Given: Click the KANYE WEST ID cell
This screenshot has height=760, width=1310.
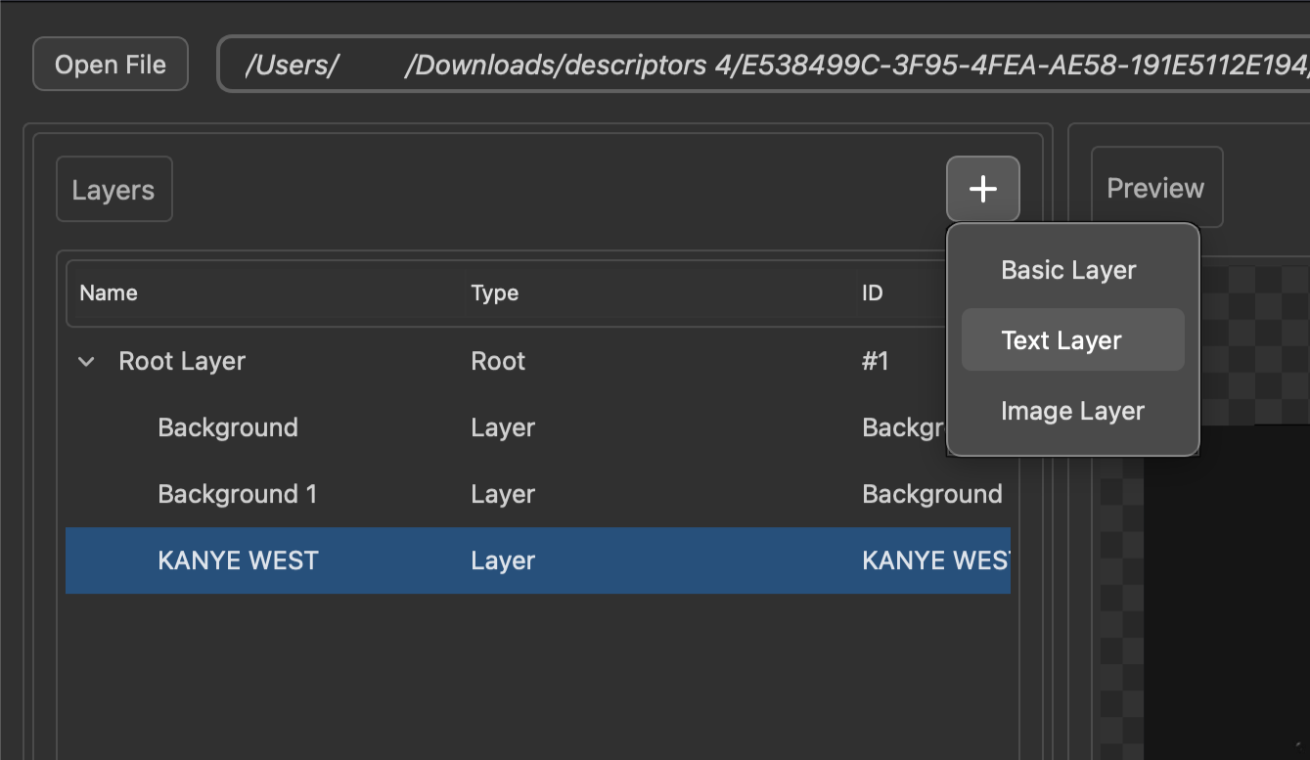Looking at the screenshot, I should pos(936,561).
